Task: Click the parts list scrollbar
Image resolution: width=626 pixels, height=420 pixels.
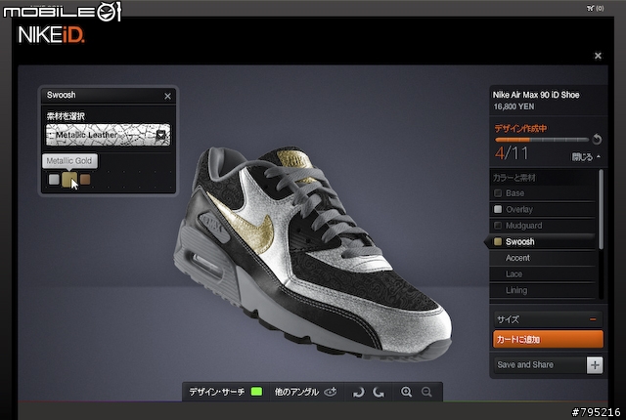Action: (x=601, y=210)
